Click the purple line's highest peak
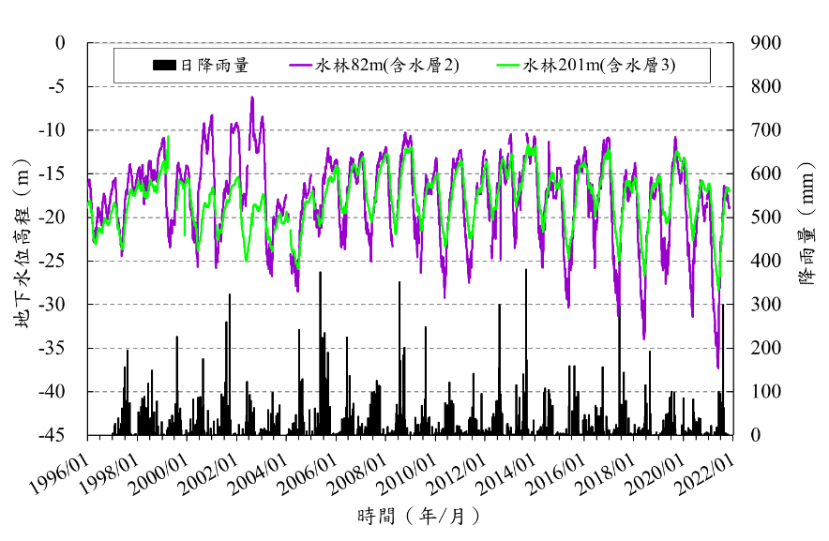The image size is (829, 541). (x=252, y=97)
